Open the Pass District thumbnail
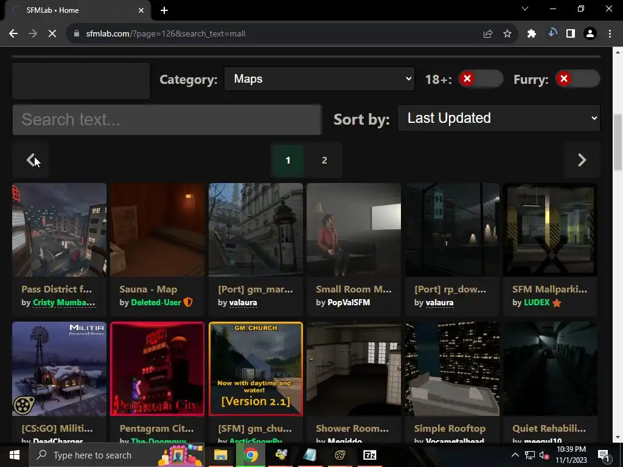The image size is (623, 467). pos(59,229)
